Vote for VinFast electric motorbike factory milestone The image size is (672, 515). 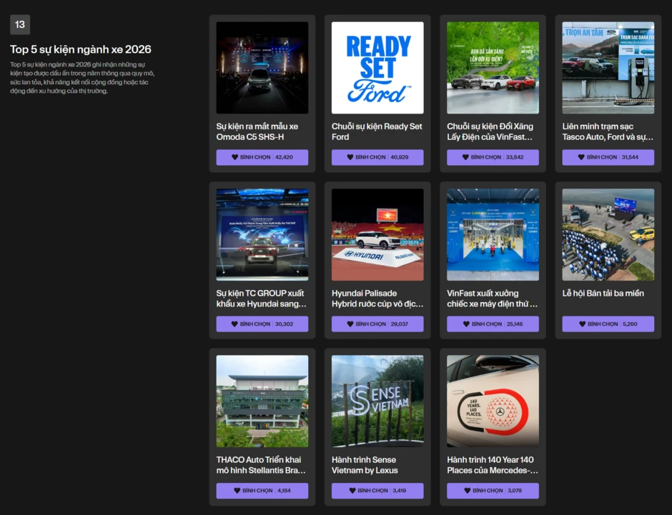(493, 324)
